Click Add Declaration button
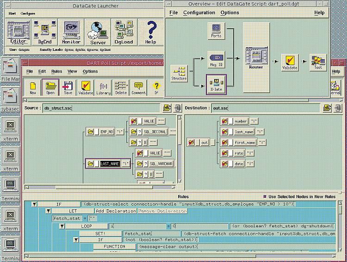The width and height of the screenshot is (347, 262). tap(116, 211)
